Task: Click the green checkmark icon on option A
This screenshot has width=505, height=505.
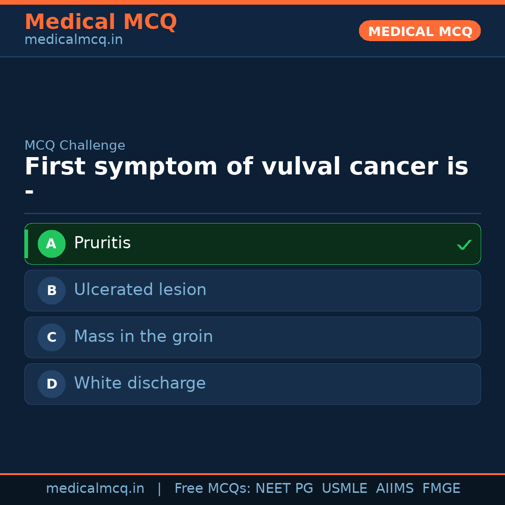Action: tap(464, 244)
